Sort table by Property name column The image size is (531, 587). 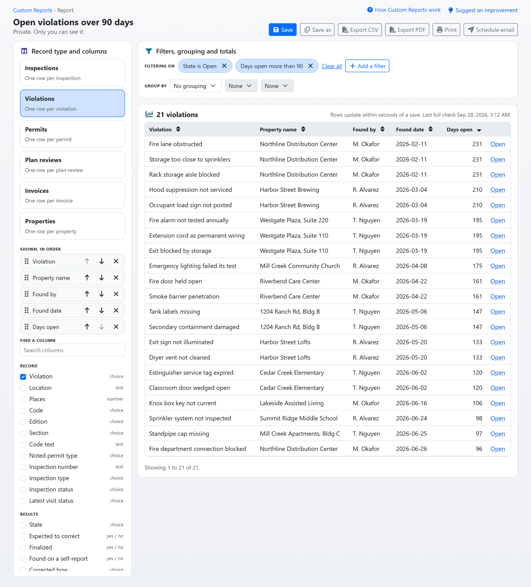point(303,129)
